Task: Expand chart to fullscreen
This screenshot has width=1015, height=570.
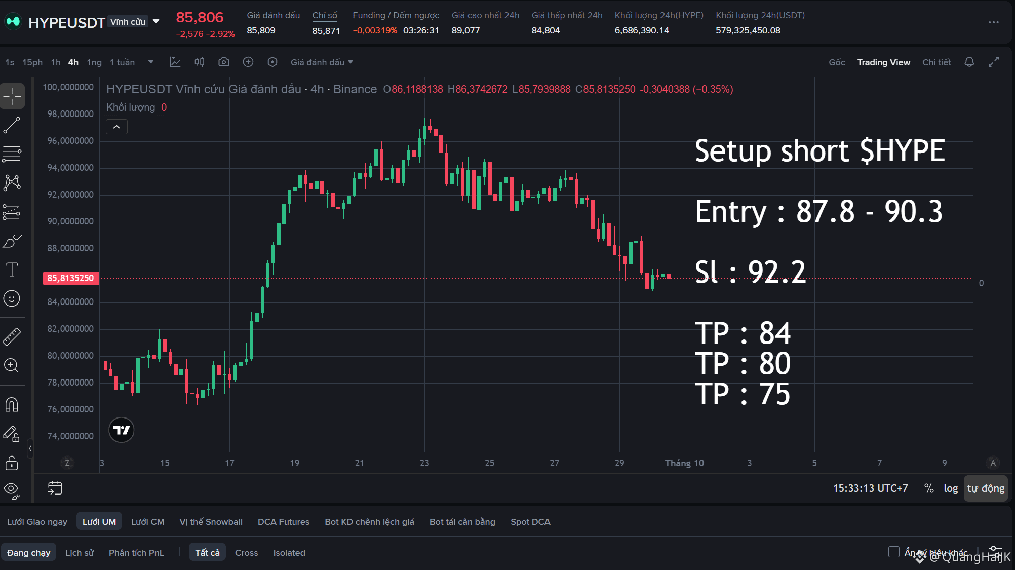Action: [x=994, y=62]
